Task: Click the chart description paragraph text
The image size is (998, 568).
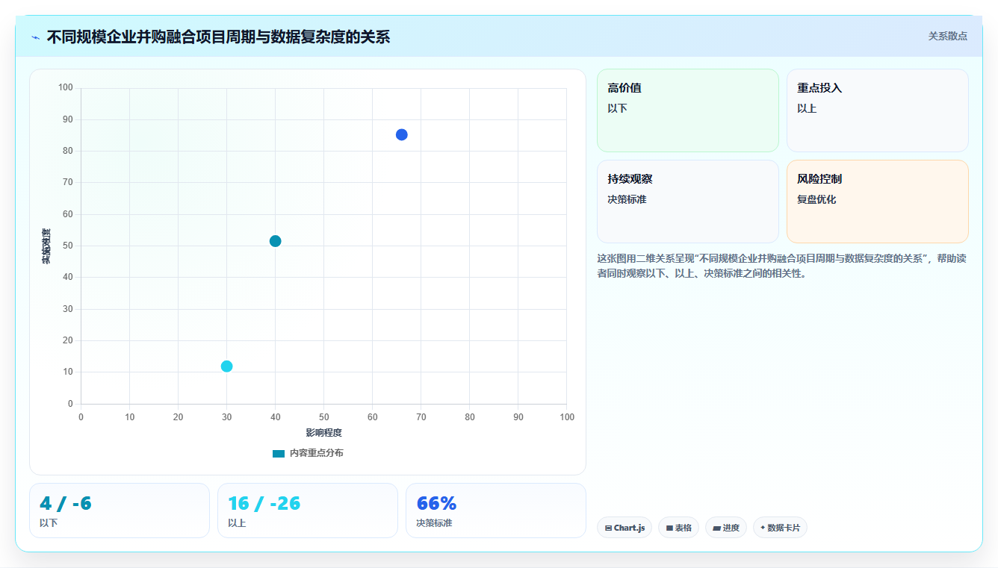Action: pos(782,266)
